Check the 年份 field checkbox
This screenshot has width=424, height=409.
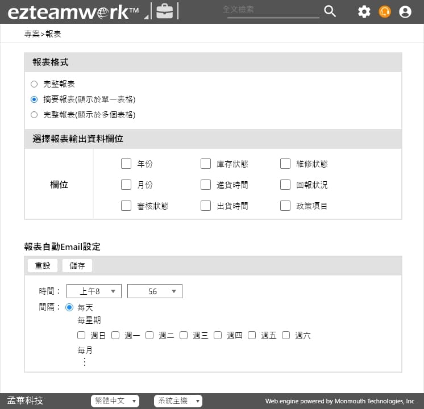point(126,164)
